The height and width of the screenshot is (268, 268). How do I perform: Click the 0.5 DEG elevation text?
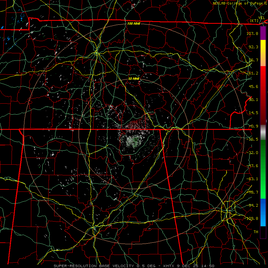tap(146, 266)
